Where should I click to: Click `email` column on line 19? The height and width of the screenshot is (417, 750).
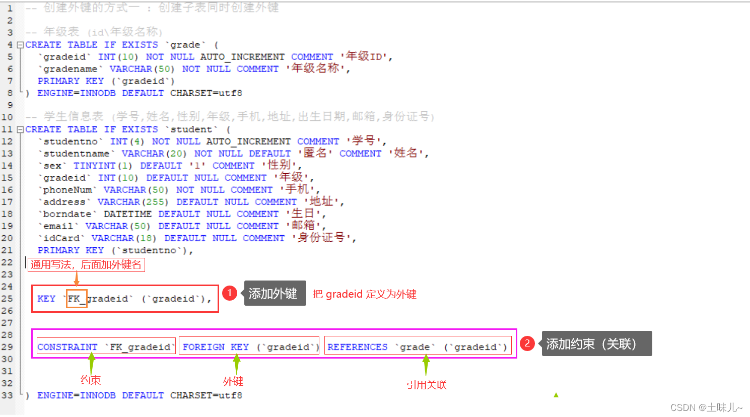pyautogui.click(x=58, y=226)
